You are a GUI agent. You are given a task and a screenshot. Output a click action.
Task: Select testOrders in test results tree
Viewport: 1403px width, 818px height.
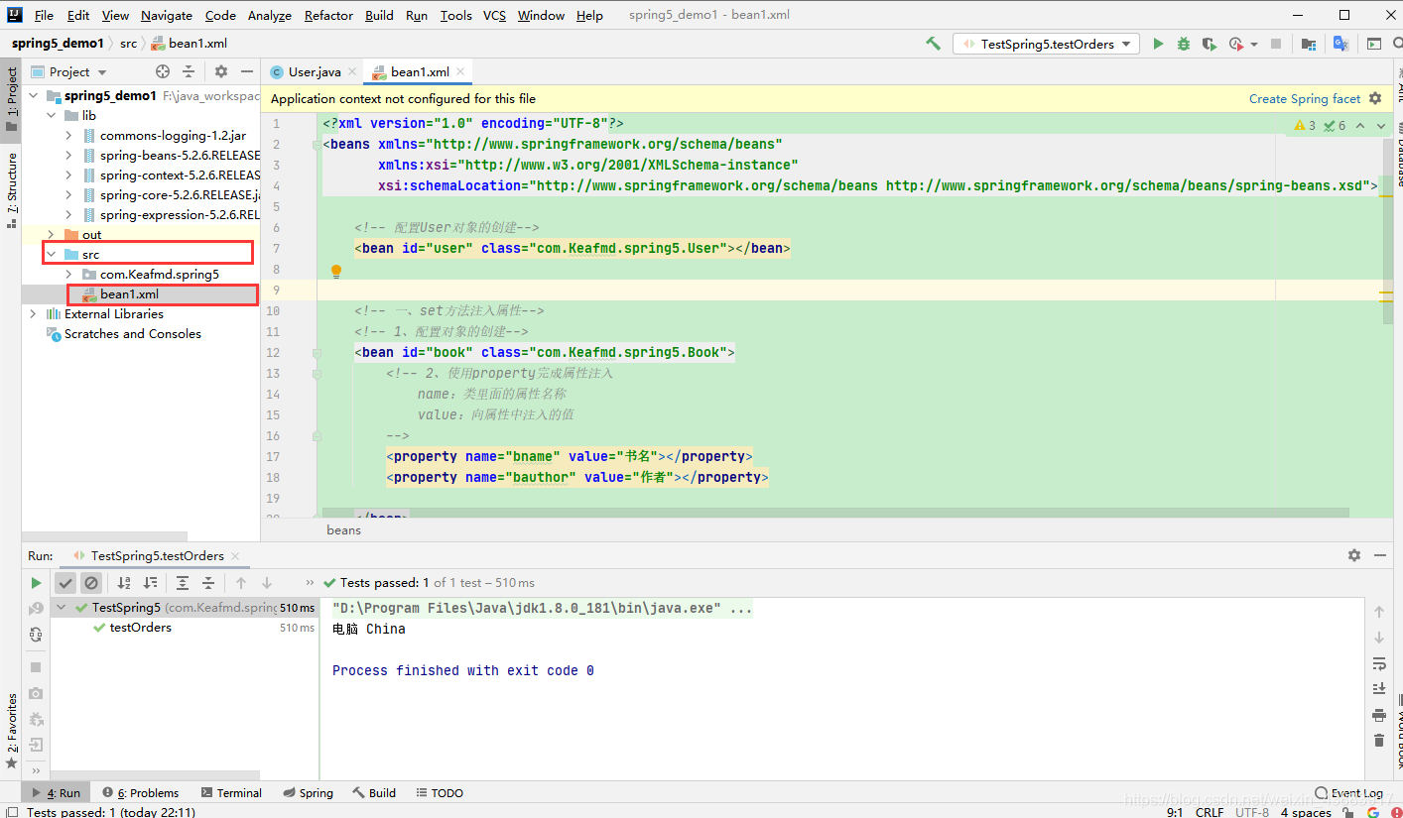pos(140,628)
